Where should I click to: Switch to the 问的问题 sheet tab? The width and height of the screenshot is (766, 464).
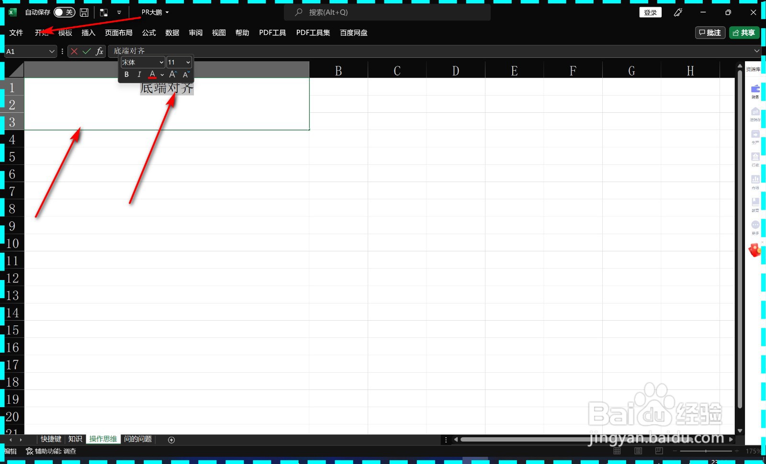(x=138, y=439)
